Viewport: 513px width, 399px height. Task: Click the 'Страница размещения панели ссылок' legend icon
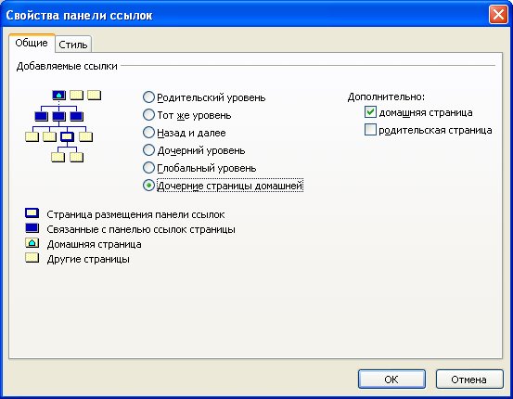click(x=32, y=213)
